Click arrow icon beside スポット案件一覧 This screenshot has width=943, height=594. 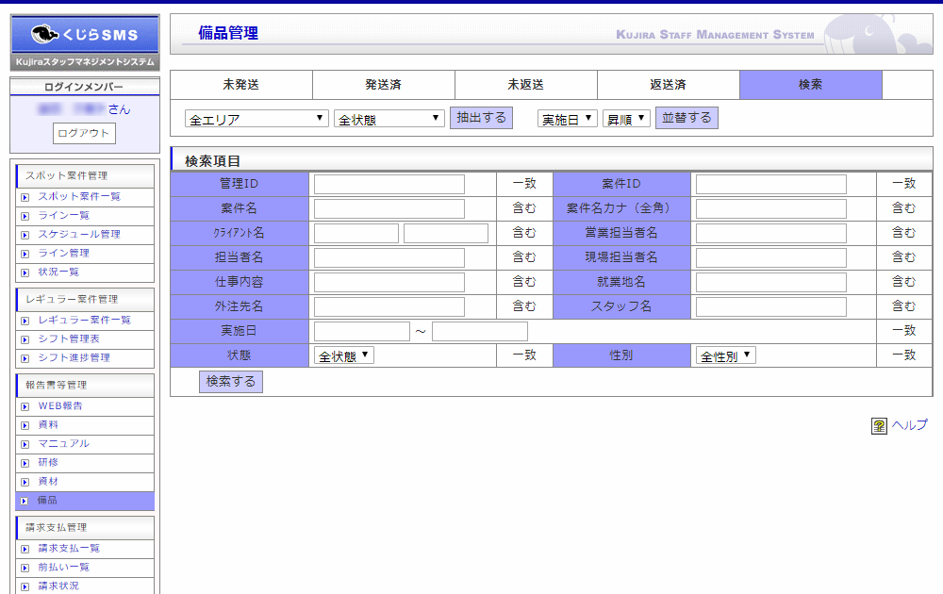[25, 197]
